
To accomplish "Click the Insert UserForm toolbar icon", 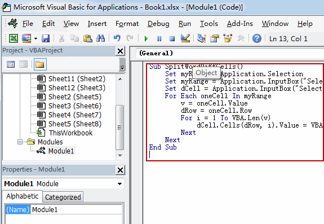I will point(26,38).
